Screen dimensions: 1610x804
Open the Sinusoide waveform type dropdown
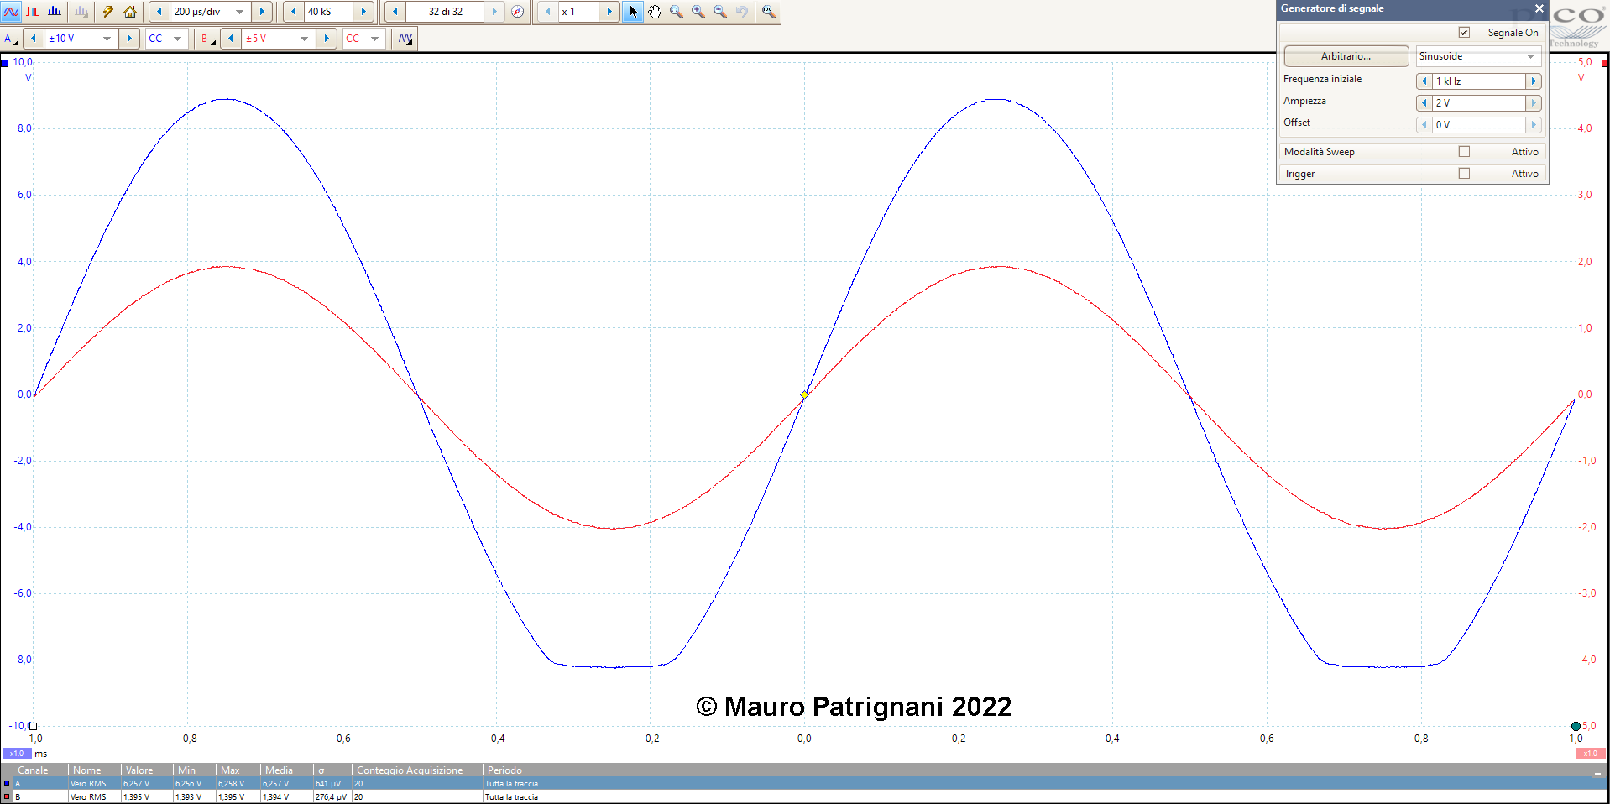click(x=1478, y=56)
